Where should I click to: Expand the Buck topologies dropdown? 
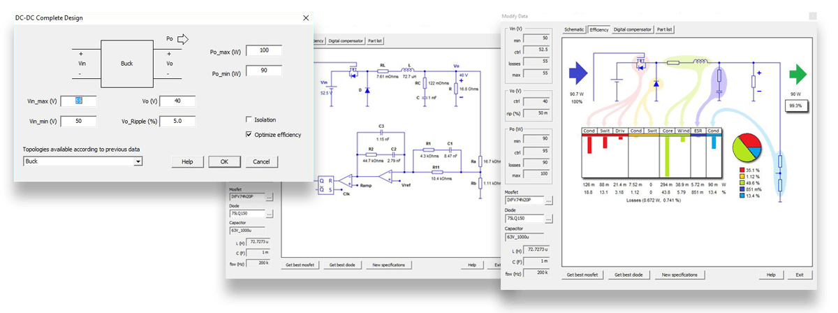[138, 161]
